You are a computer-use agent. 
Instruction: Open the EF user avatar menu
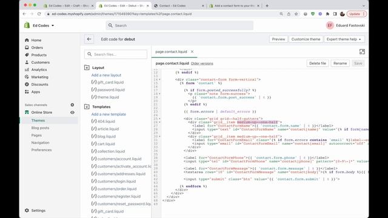tap(330, 25)
